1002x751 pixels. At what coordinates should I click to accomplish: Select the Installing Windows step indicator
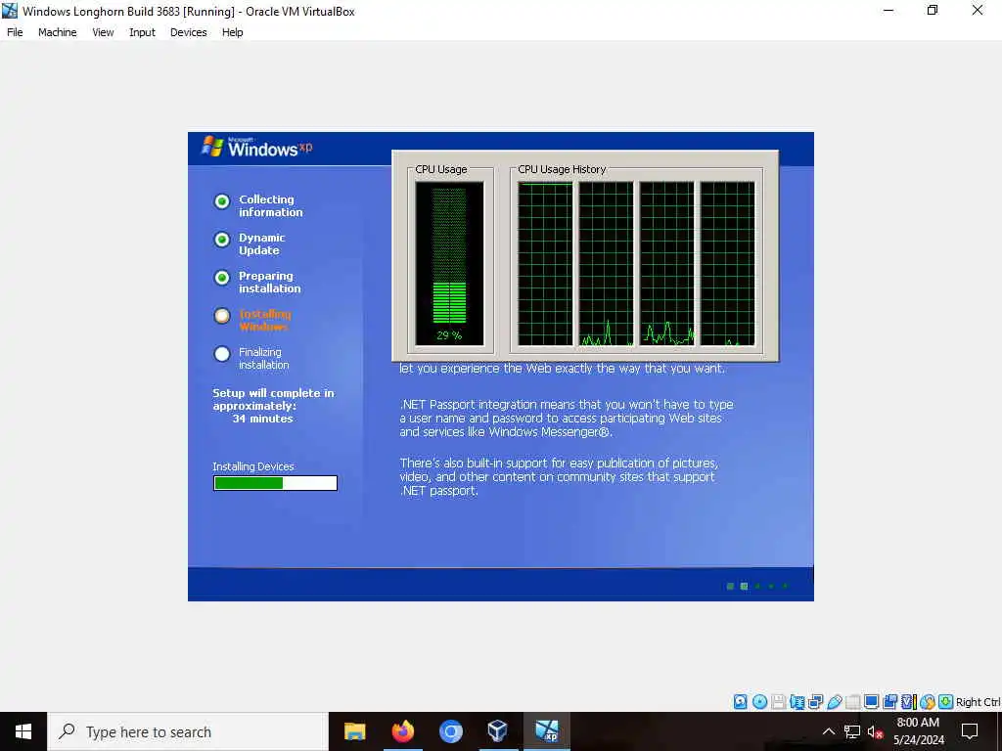click(x=222, y=316)
